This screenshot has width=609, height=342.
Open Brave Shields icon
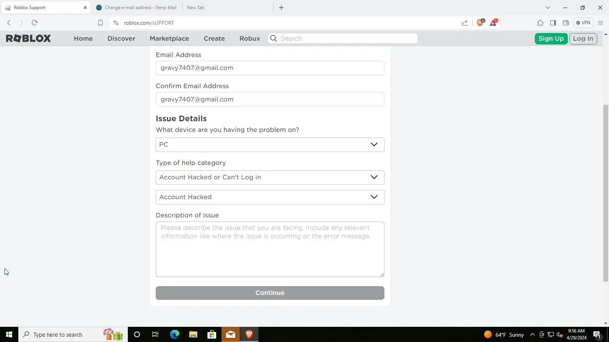(480, 22)
